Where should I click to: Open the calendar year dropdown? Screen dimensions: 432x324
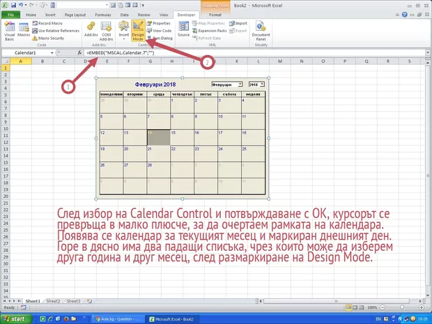tap(262, 84)
